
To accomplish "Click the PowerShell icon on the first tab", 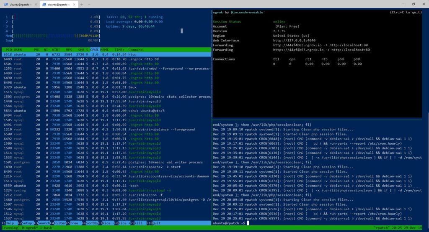I will (5, 4).
